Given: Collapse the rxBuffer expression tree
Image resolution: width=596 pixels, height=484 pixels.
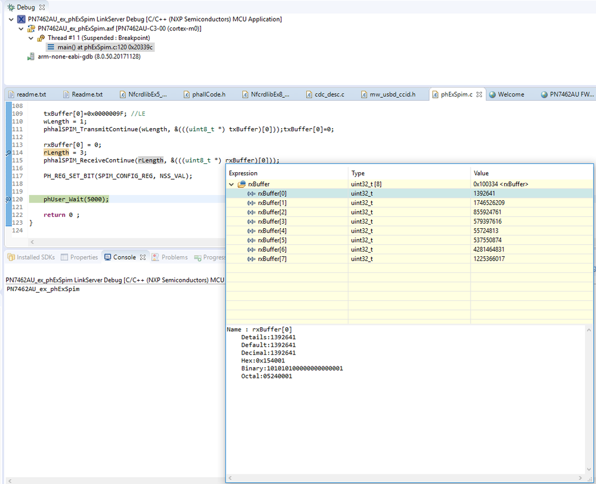Looking at the screenshot, I should [231, 184].
